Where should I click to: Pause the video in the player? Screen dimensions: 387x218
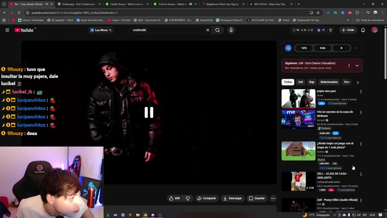(x=149, y=112)
